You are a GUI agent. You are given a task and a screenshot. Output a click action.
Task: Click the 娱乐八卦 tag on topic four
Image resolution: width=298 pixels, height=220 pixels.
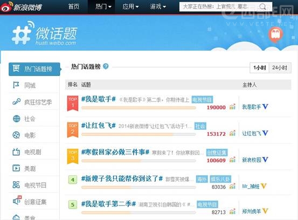(220, 179)
